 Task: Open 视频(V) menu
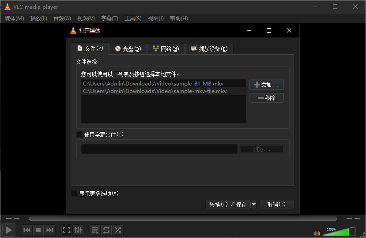86,19
